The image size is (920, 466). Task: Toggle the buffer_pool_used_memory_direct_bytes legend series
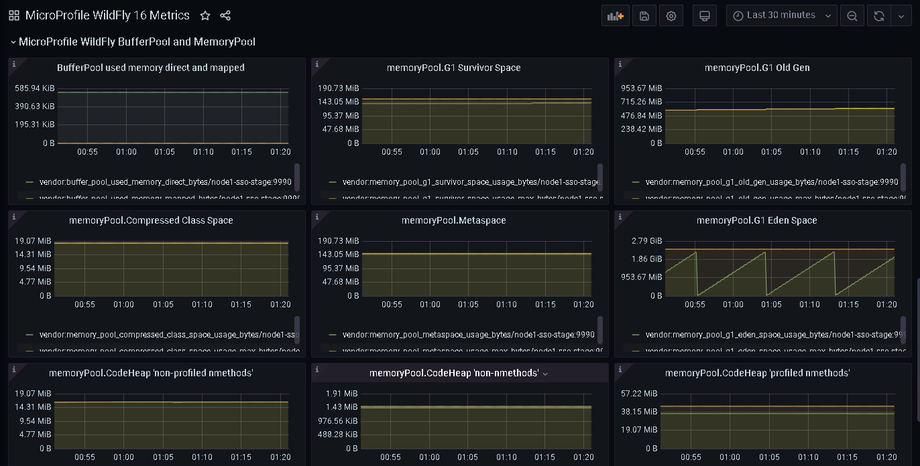pos(166,181)
